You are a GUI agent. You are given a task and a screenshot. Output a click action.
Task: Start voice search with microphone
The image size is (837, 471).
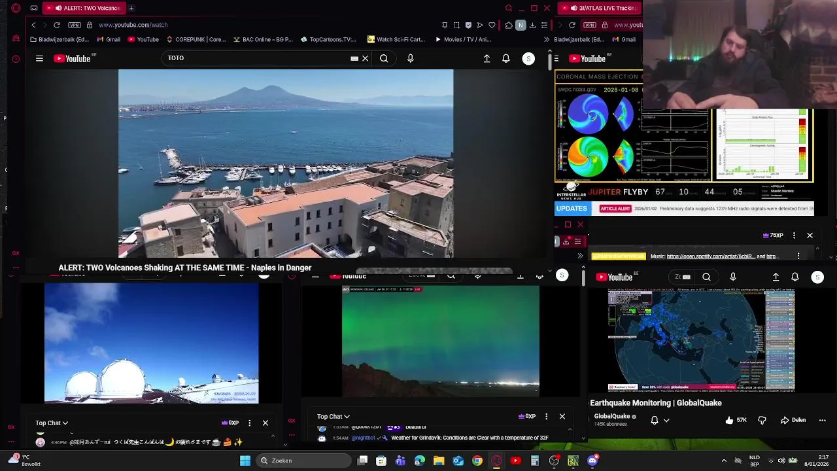pyautogui.click(x=410, y=58)
